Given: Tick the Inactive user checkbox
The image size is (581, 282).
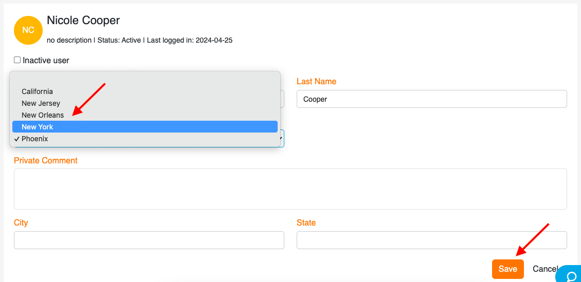Looking at the screenshot, I should tap(17, 60).
